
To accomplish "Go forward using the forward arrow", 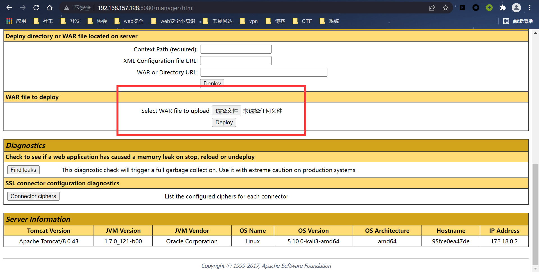I will coord(23,8).
